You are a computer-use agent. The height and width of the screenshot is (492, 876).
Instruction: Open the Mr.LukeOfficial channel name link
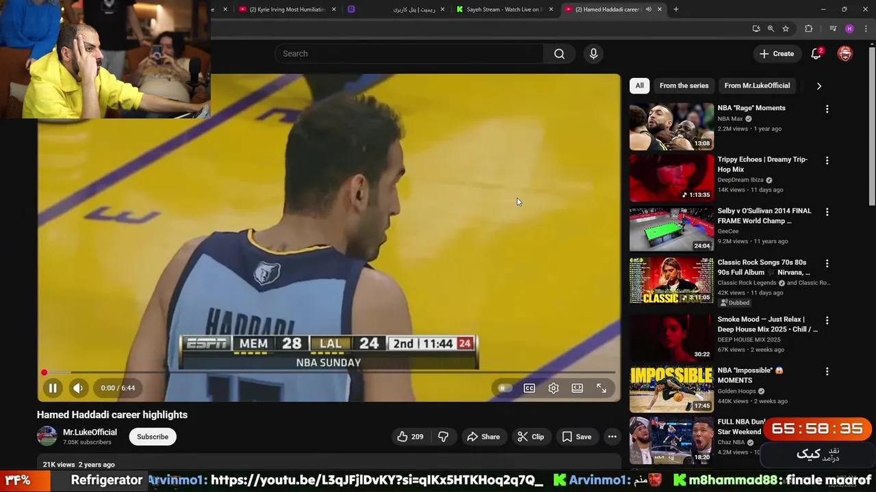click(90, 432)
